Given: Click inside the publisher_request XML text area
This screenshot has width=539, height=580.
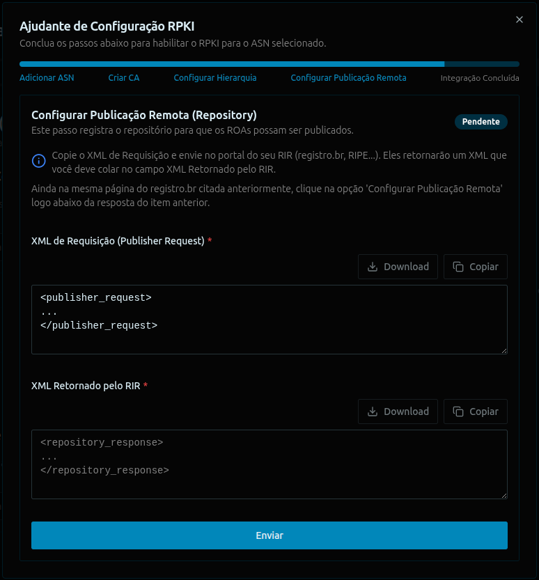Looking at the screenshot, I should pyautogui.click(x=269, y=319).
